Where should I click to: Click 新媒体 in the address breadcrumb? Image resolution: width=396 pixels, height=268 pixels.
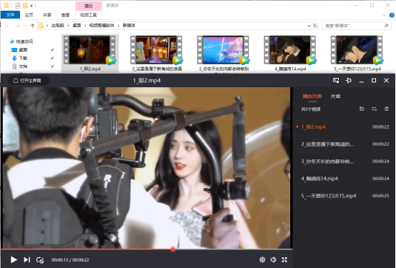pyautogui.click(x=129, y=25)
